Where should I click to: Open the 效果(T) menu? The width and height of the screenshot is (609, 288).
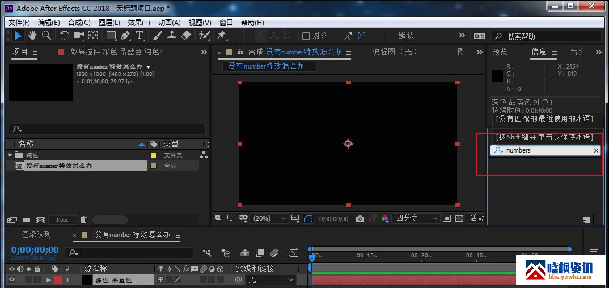139,23
